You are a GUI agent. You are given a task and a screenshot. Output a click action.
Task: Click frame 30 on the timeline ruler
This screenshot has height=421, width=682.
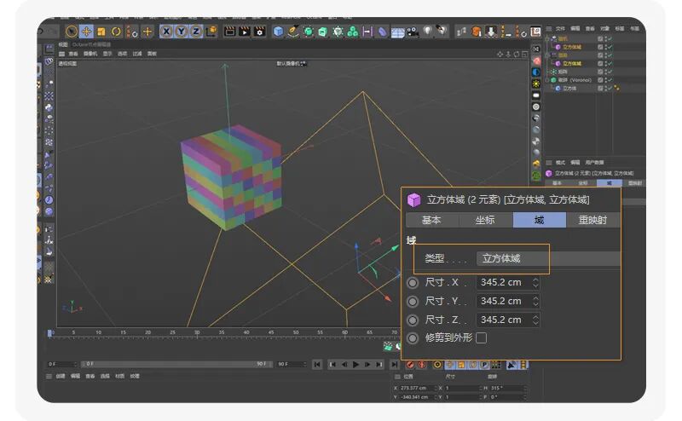tap(197, 332)
